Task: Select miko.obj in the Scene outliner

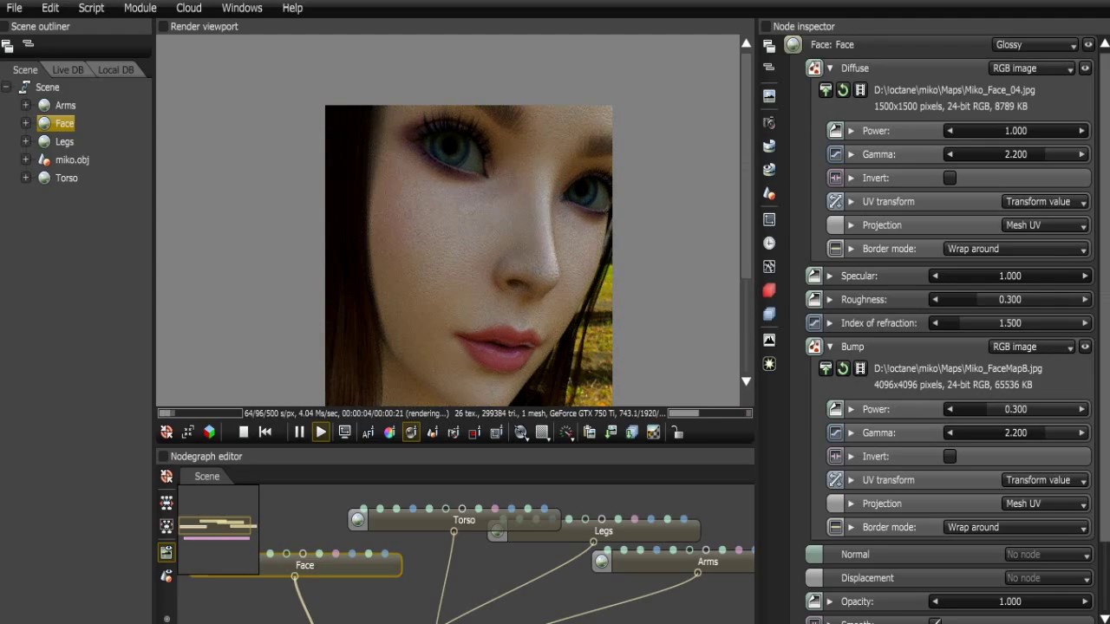Action: (x=72, y=160)
